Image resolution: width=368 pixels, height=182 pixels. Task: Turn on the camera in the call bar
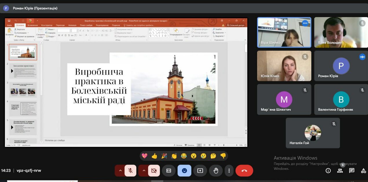(x=154, y=171)
